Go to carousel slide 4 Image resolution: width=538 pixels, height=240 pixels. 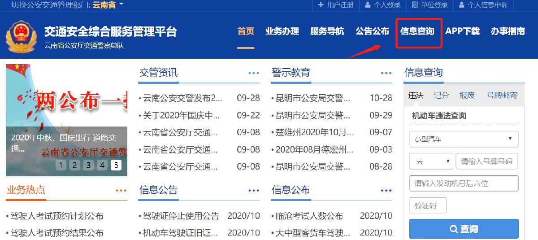tap(102, 166)
